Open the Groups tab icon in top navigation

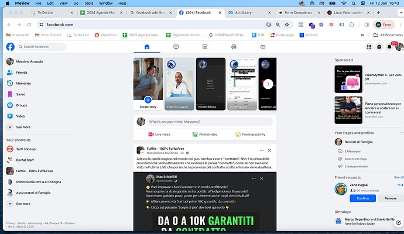(x=234, y=47)
